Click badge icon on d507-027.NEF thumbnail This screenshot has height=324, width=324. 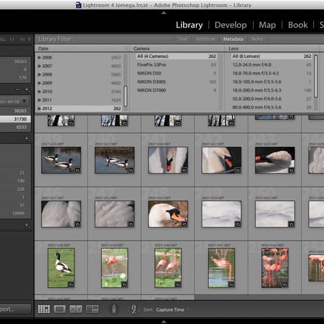(238, 170)
